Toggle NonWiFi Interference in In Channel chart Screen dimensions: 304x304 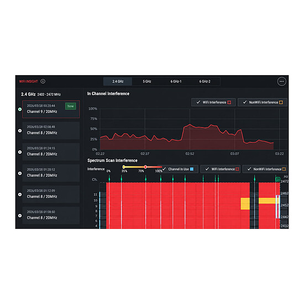[x=263, y=102]
